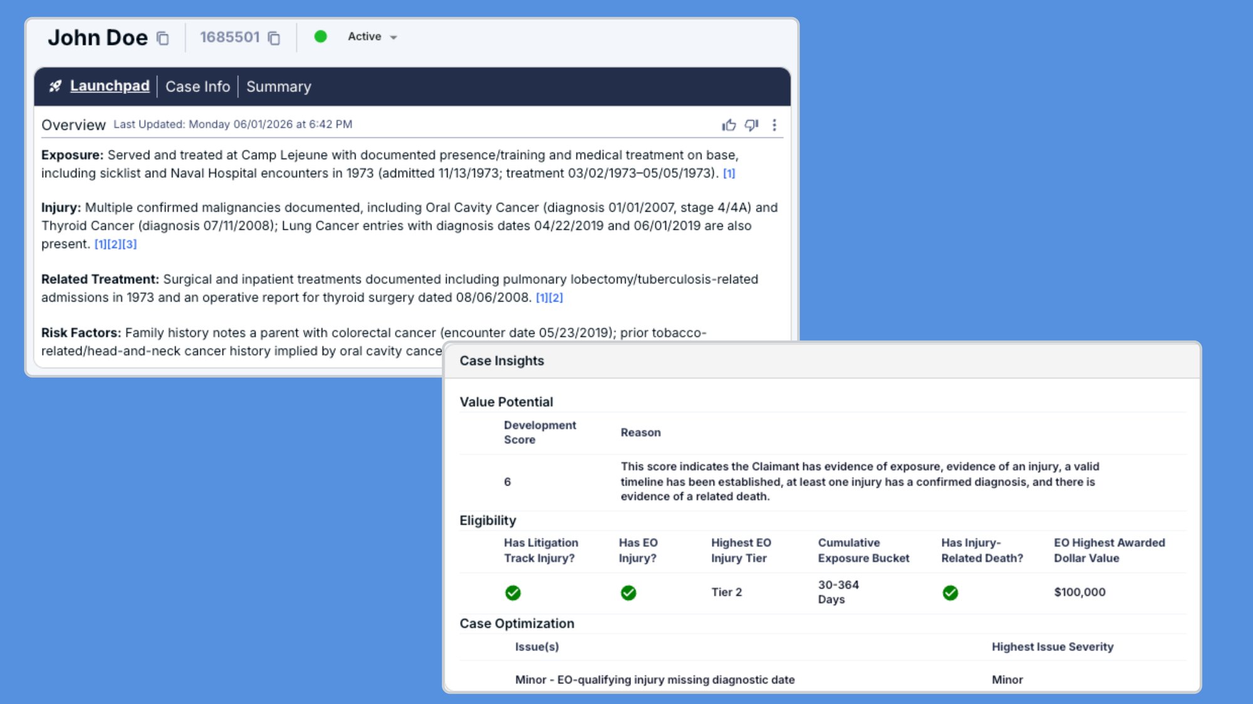Click the Last Updated timestamp
The image size is (1253, 704).
click(x=233, y=125)
